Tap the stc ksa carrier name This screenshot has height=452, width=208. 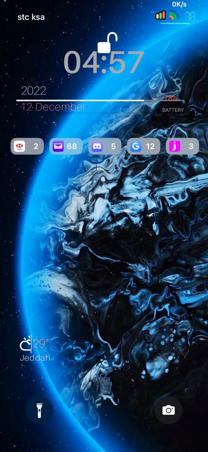31,17
